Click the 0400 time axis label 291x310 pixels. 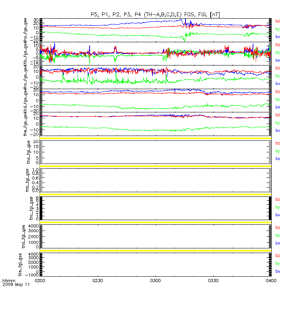(x=271, y=281)
